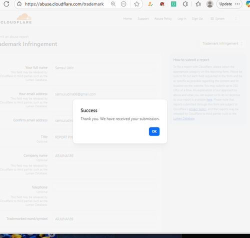This screenshot has width=250, height=238.
Task: Click the Company name field ARJUNA189
Action: [x=104, y=155]
